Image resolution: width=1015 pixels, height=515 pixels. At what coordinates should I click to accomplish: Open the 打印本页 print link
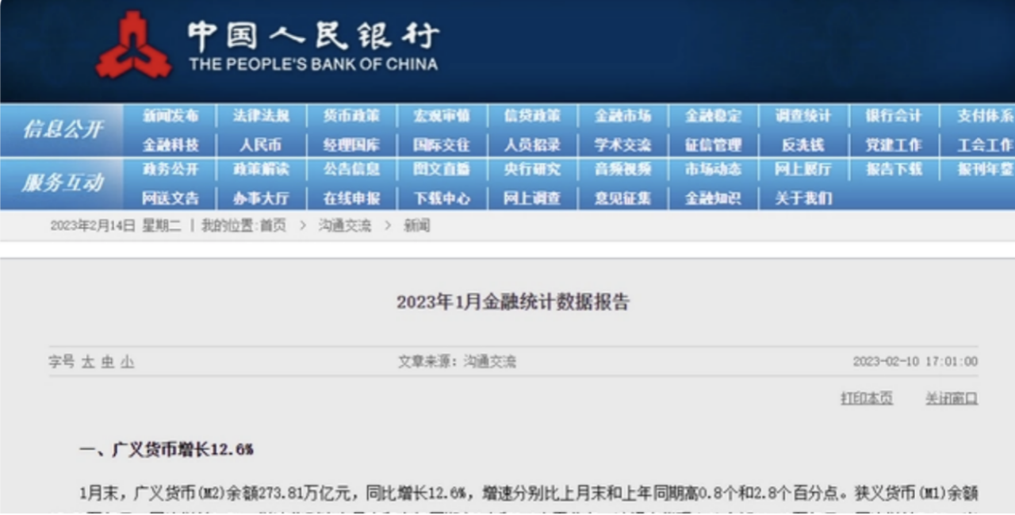point(868,398)
